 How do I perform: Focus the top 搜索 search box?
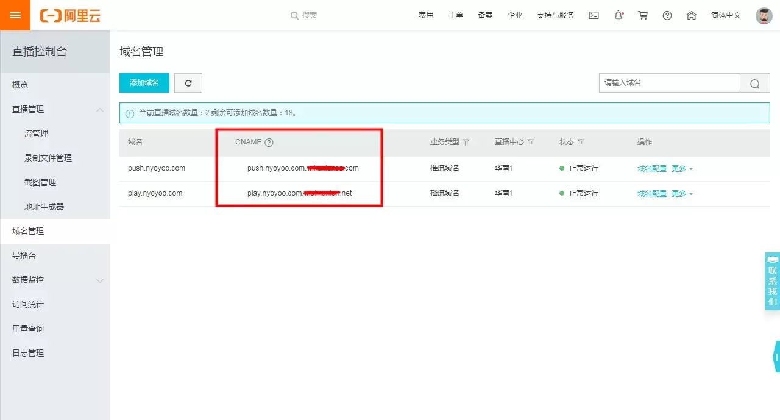point(310,15)
